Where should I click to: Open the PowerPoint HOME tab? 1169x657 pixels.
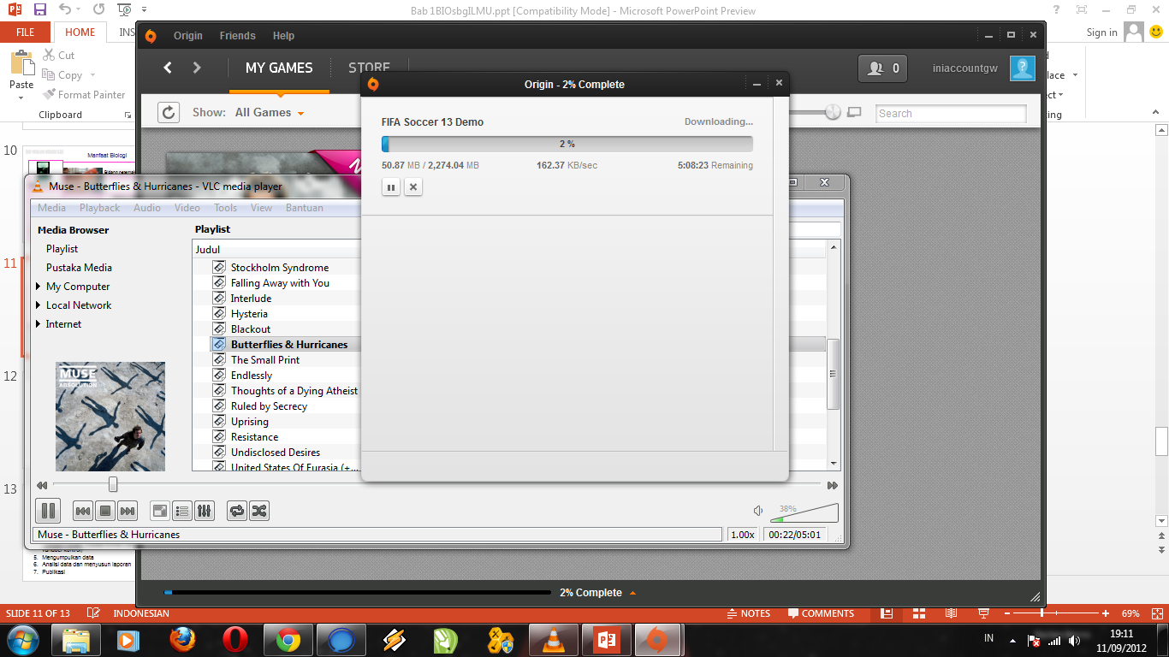pyautogui.click(x=80, y=33)
